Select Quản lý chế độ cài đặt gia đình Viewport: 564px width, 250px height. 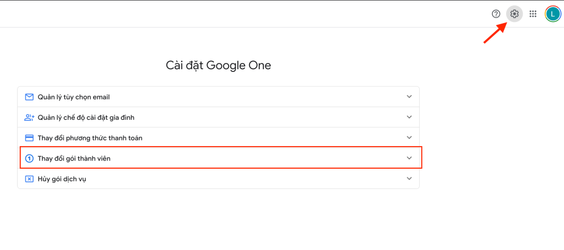pos(86,118)
